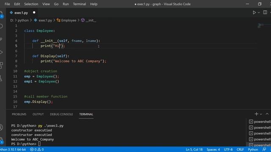Open the Terminal menu
The height and width of the screenshot is (152, 271).
[79, 4]
